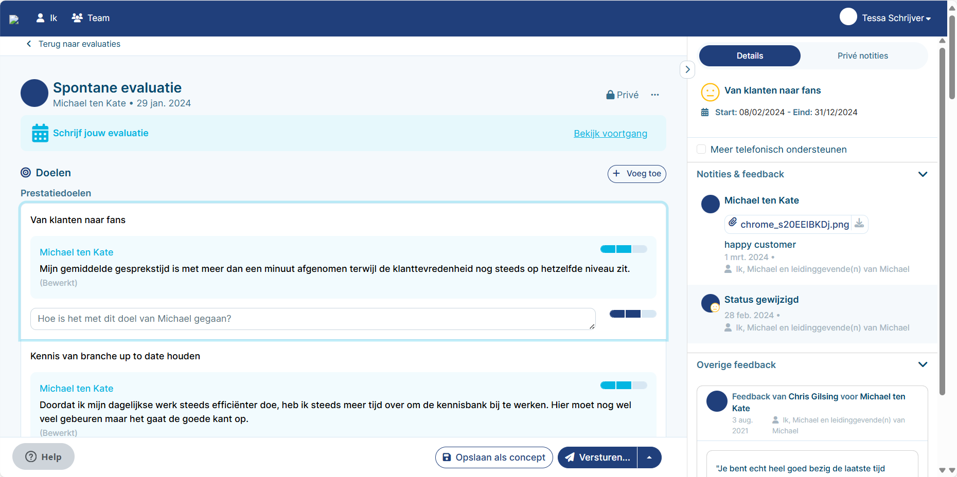Click Schrijf jouw evaluatie heading
The image size is (957, 477).
(101, 133)
